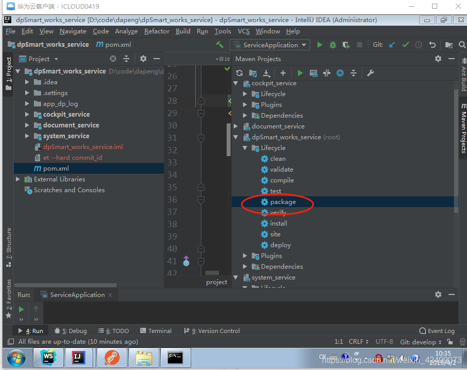Select the package lifecycle goal
The height and width of the screenshot is (370, 467).
pyautogui.click(x=283, y=202)
